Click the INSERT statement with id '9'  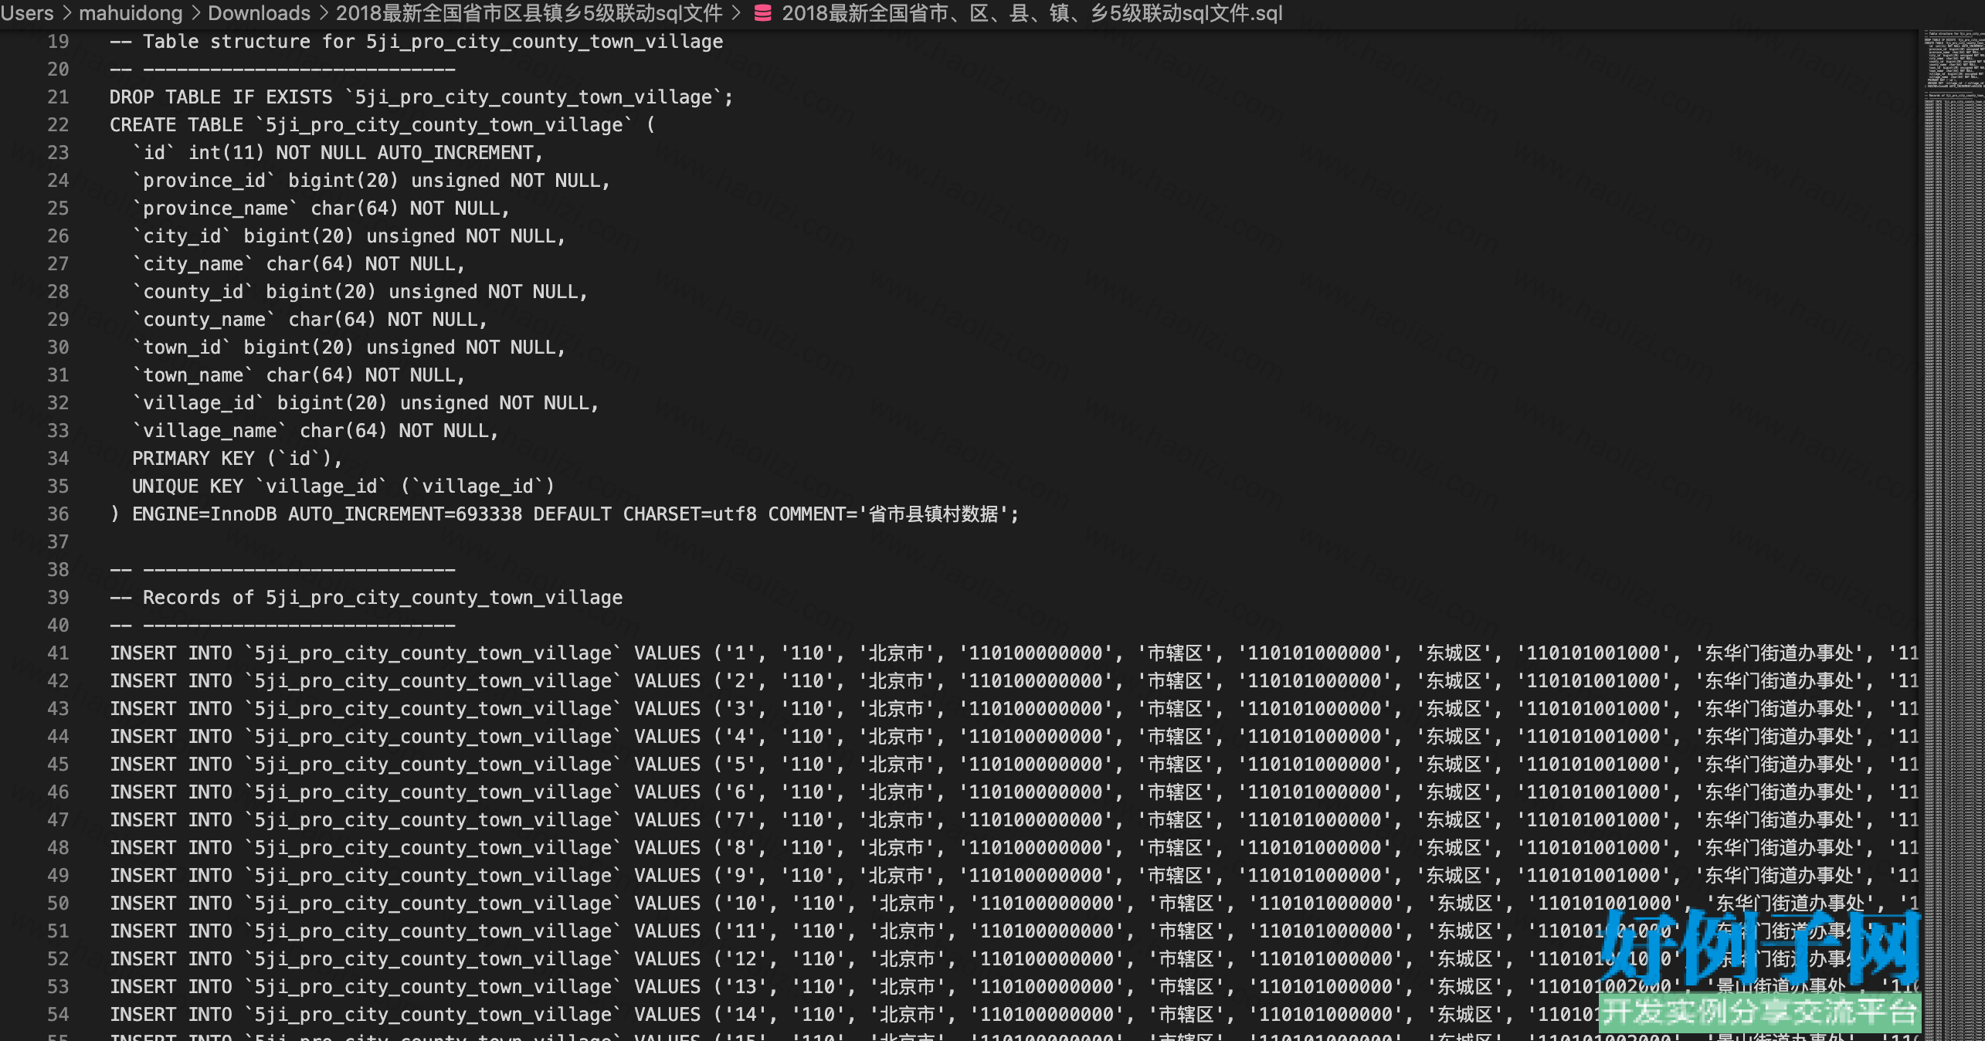[1013, 876]
